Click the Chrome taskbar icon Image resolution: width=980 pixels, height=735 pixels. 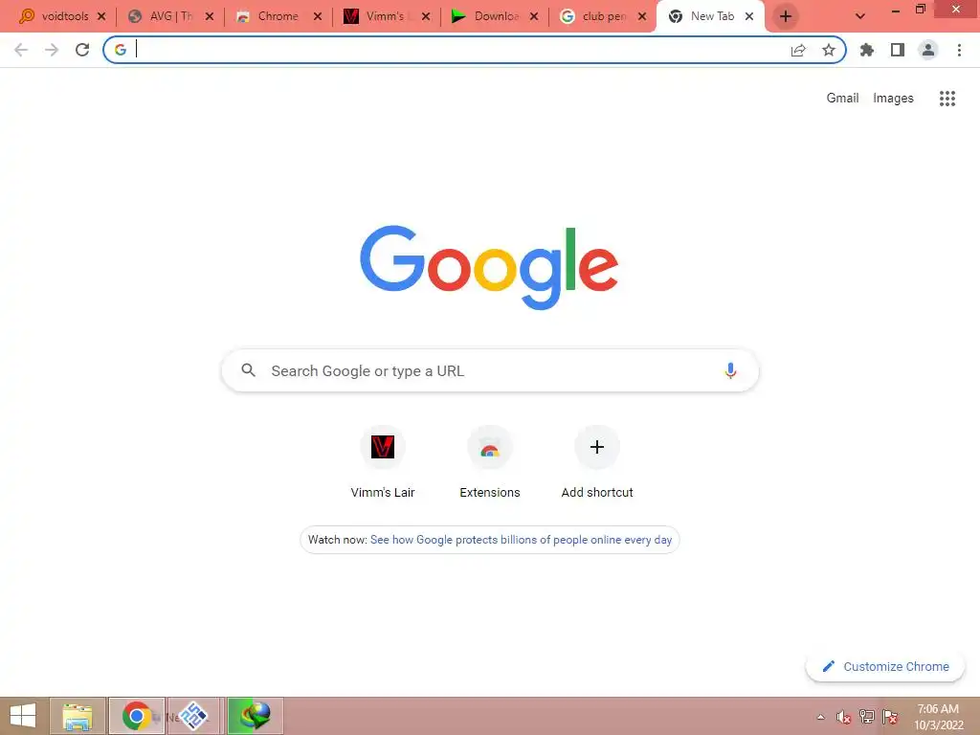[x=137, y=716]
